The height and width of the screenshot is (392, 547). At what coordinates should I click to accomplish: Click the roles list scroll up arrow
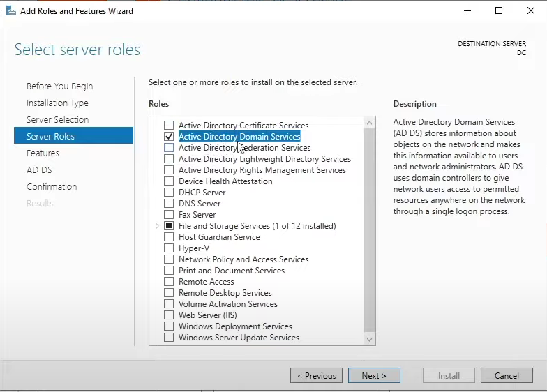pyautogui.click(x=370, y=123)
